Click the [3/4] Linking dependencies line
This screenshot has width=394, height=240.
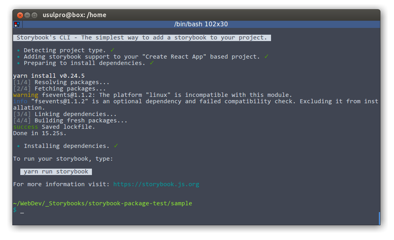65,114
